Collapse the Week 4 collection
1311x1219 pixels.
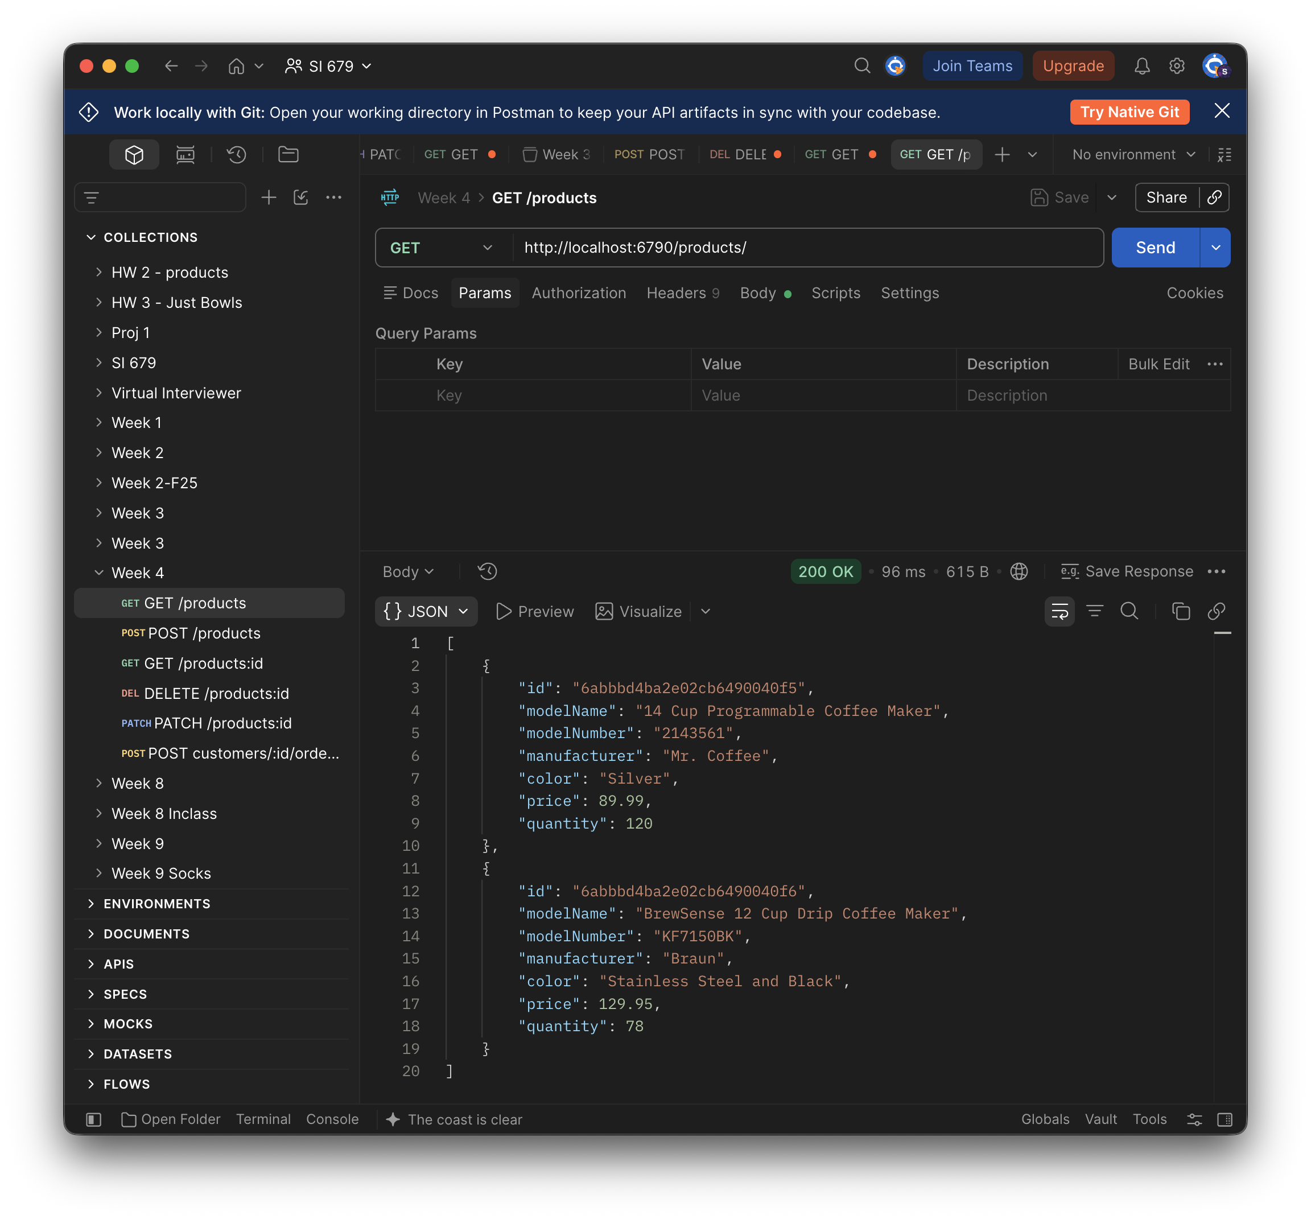click(99, 573)
